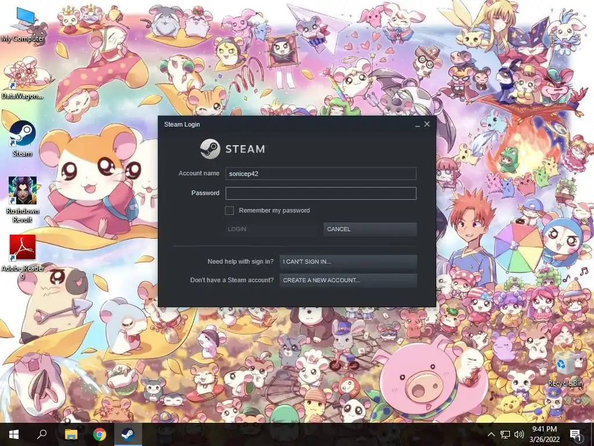Click the LOGIN button
The image size is (594, 446).
pyautogui.click(x=271, y=229)
